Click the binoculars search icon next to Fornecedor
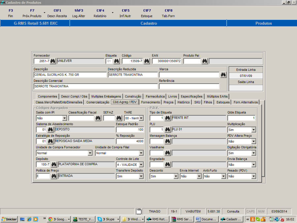 click(53, 61)
